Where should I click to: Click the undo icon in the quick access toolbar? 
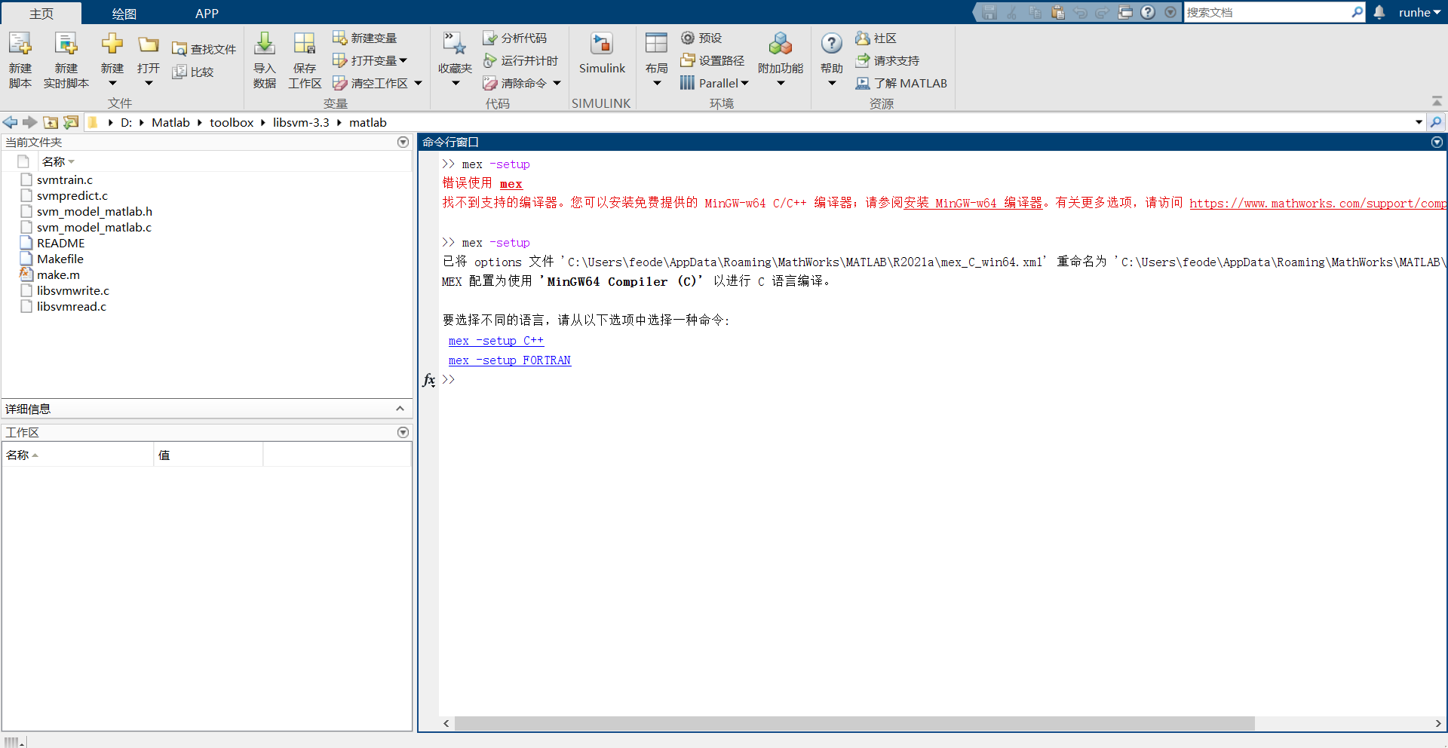(x=1080, y=12)
